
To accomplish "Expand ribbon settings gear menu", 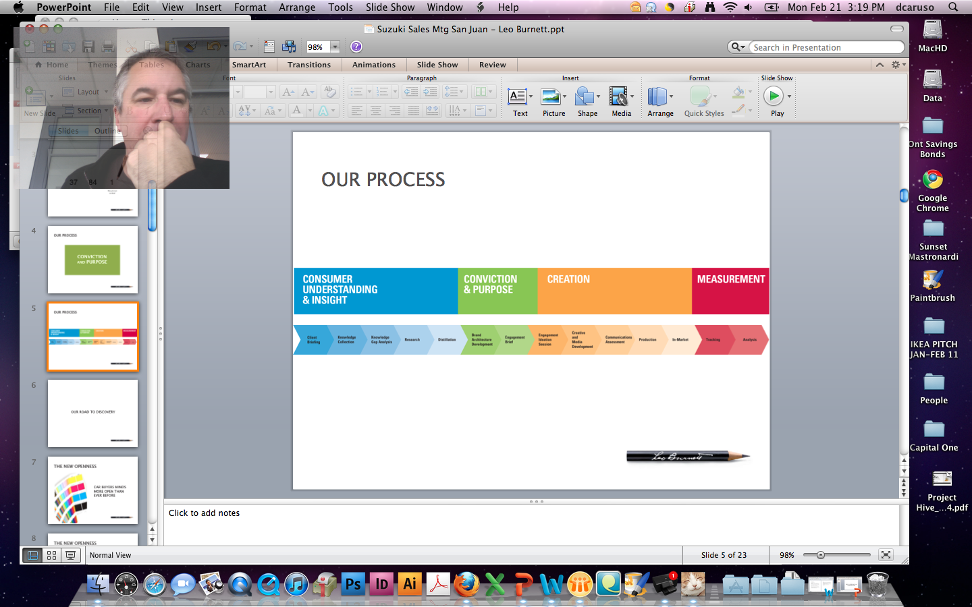I will pyautogui.click(x=897, y=65).
